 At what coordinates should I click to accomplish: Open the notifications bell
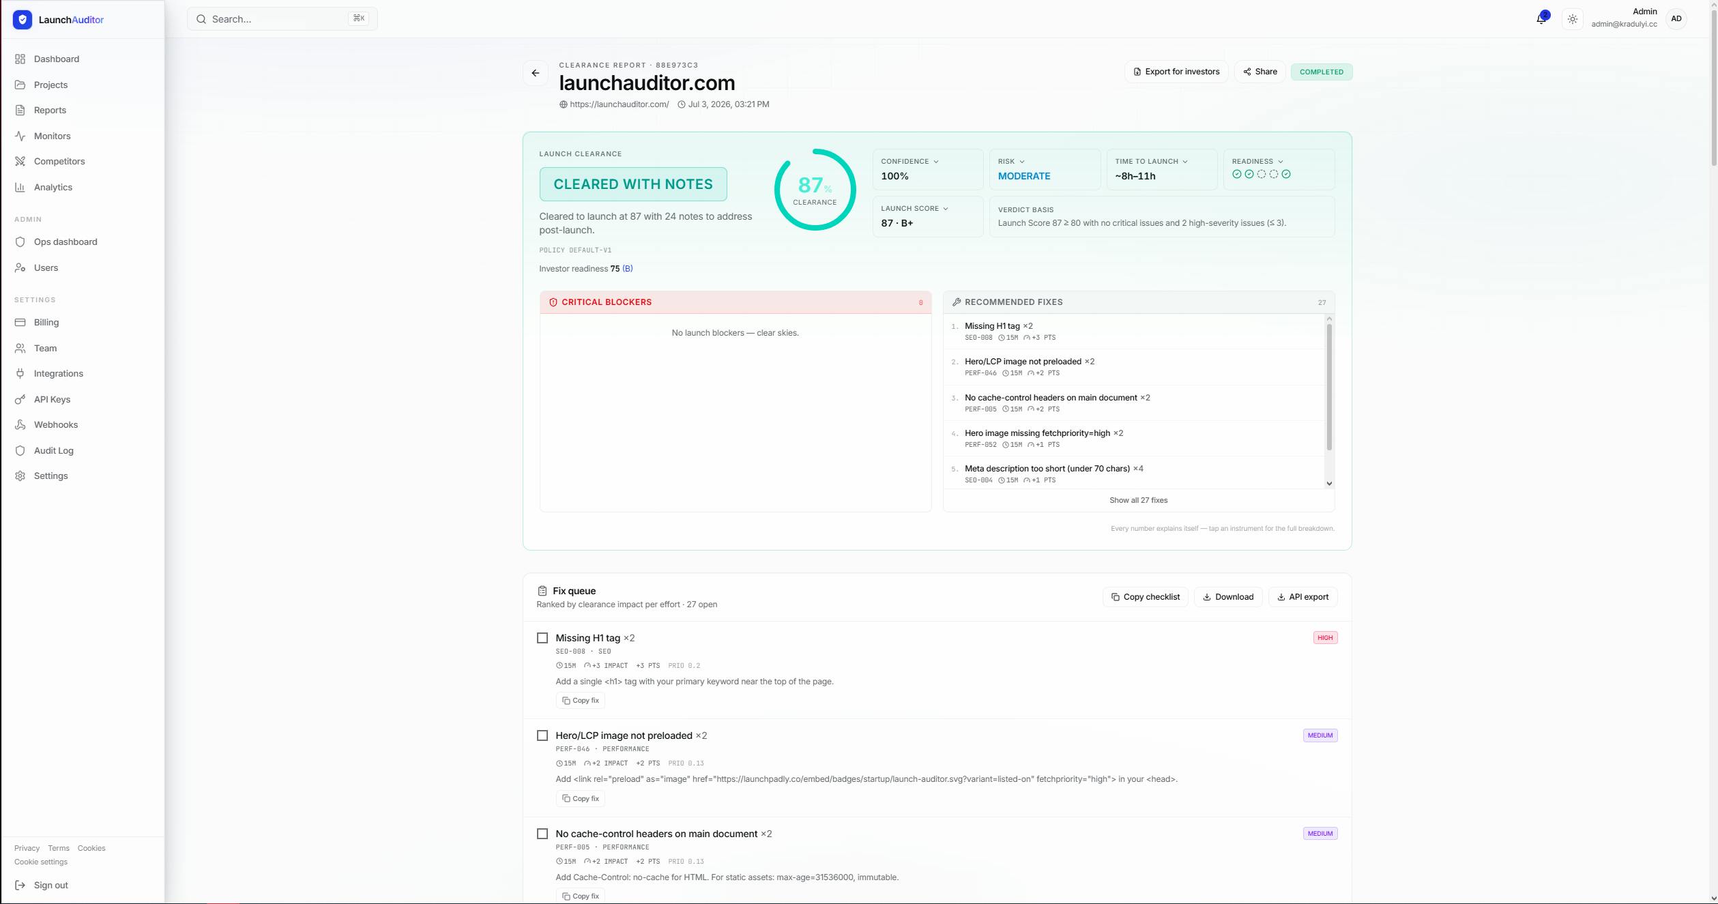pyautogui.click(x=1541, y=19)
